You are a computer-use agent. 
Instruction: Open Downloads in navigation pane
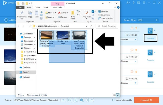(x=27, y=41)
